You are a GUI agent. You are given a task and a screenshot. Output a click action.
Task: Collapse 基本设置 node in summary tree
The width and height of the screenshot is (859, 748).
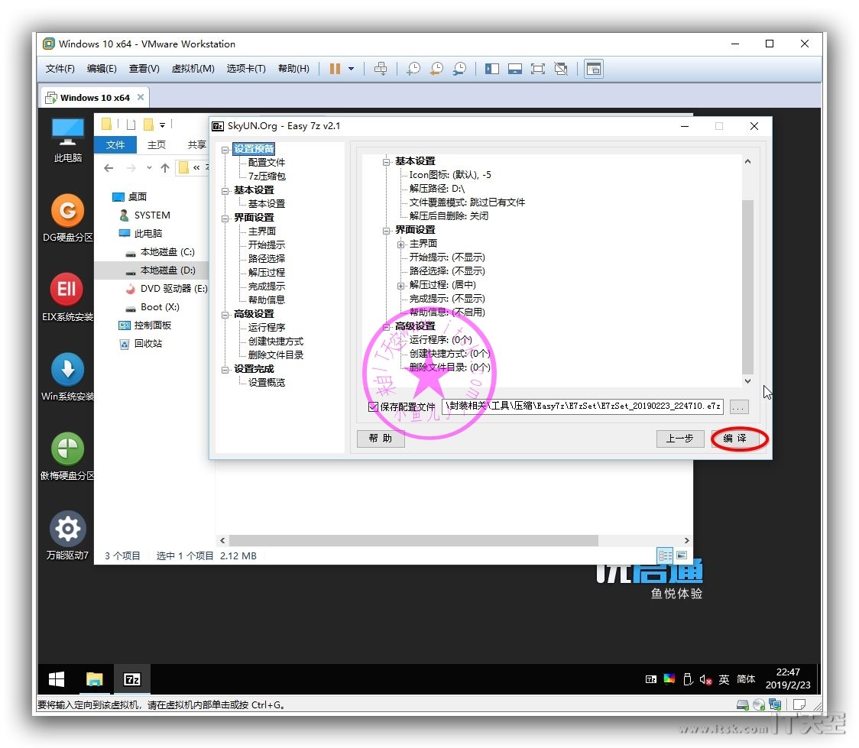[386, 161]
